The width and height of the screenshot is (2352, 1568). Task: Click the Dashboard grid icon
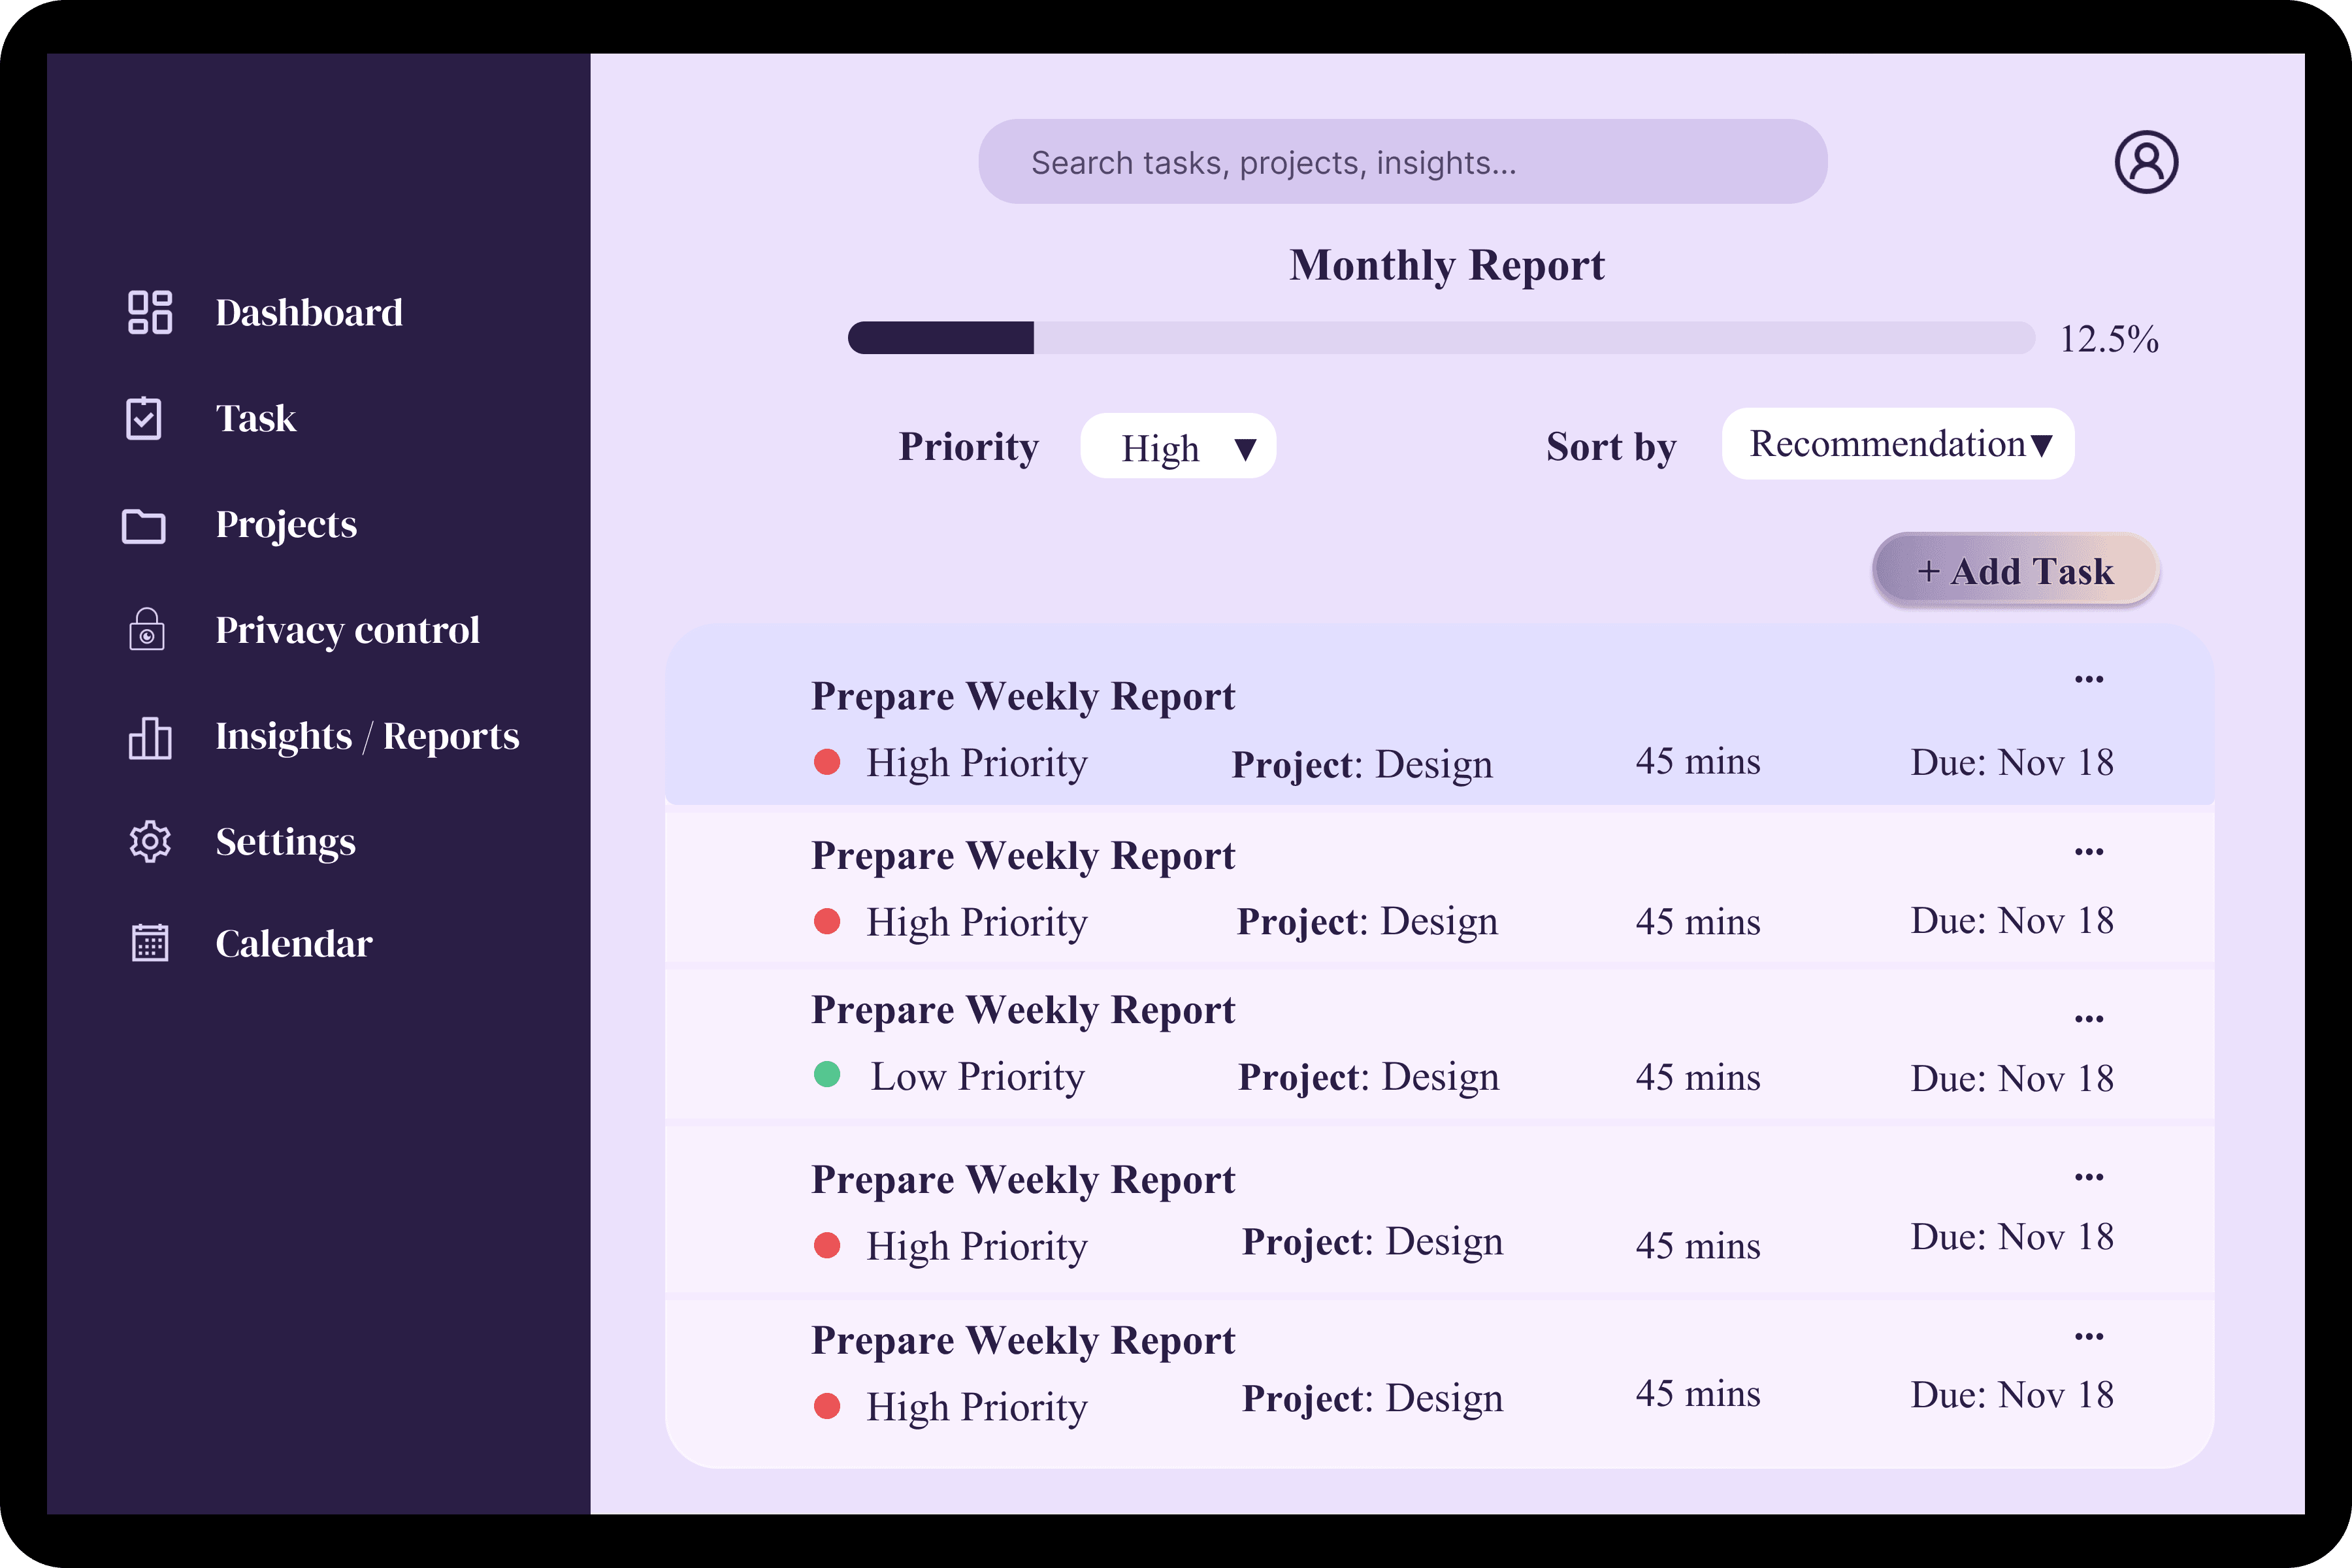[x=150, y=312]
